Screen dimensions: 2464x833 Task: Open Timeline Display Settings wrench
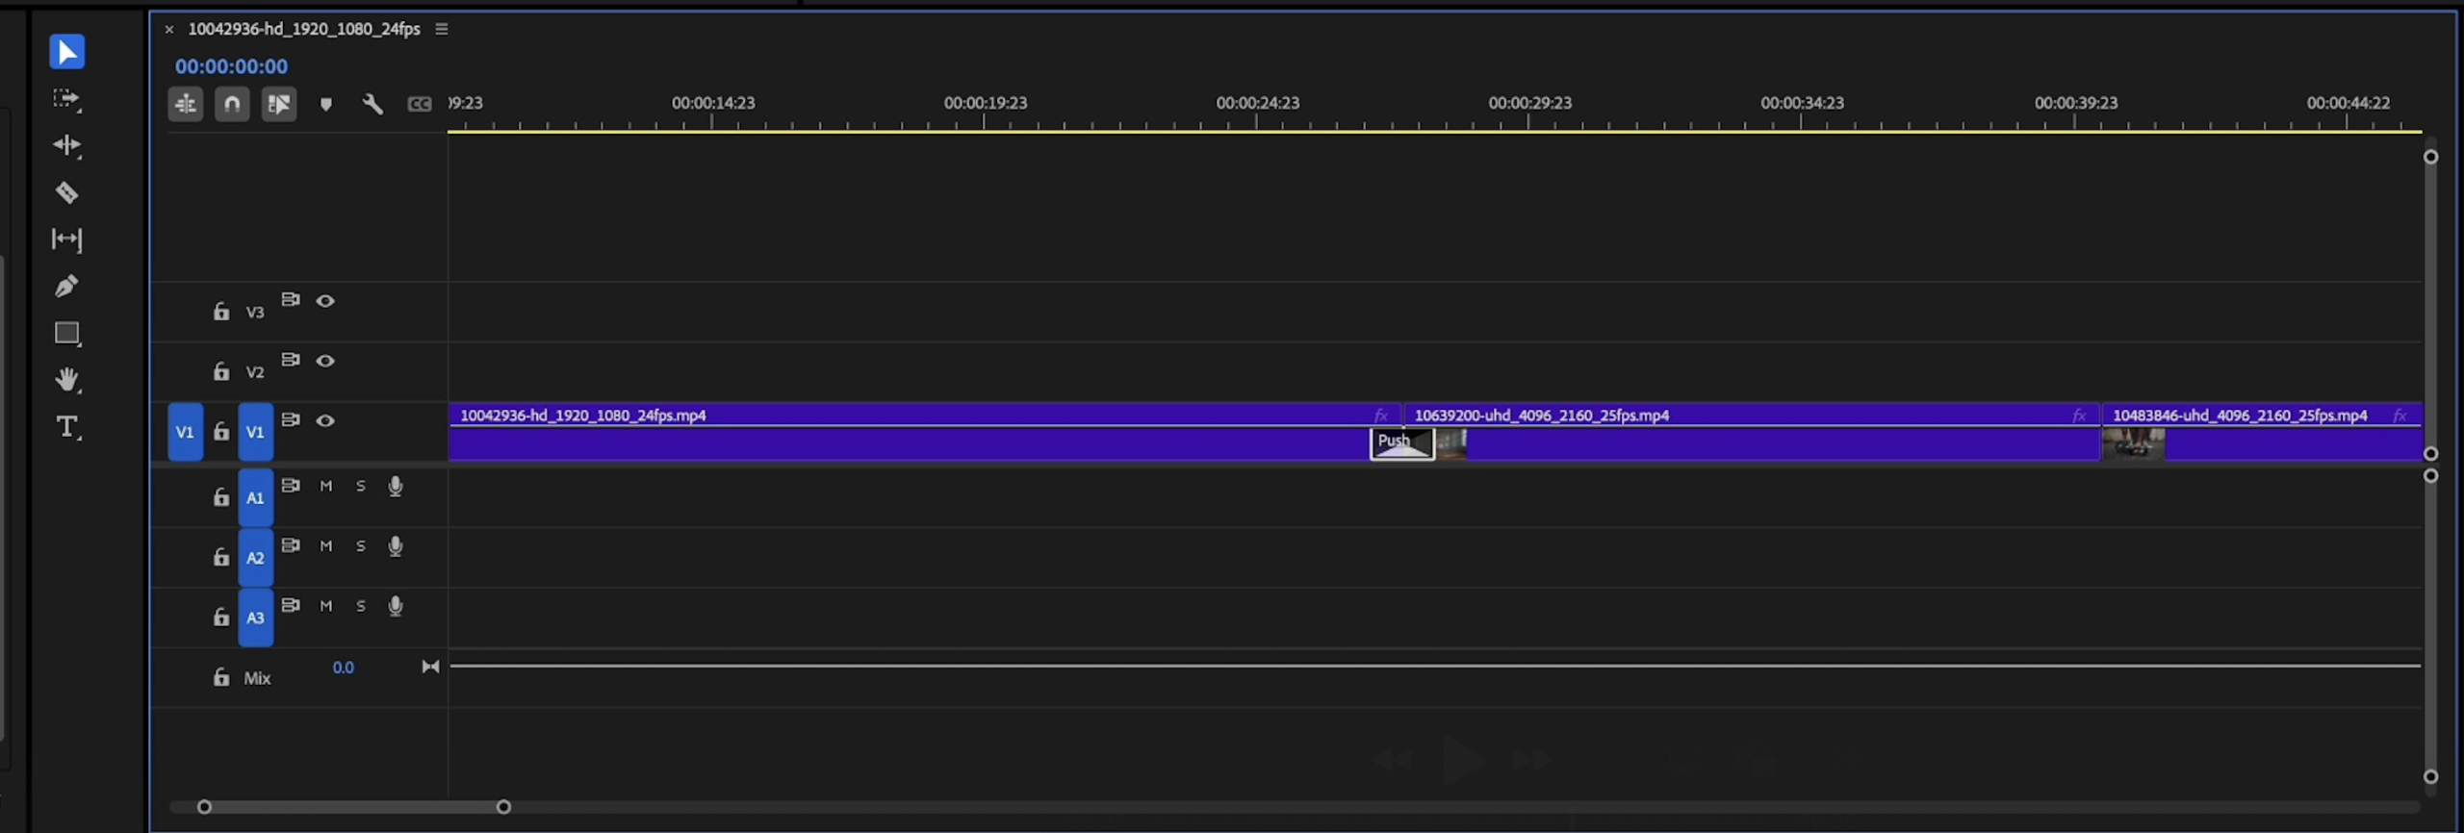click(x=372, y=104)
